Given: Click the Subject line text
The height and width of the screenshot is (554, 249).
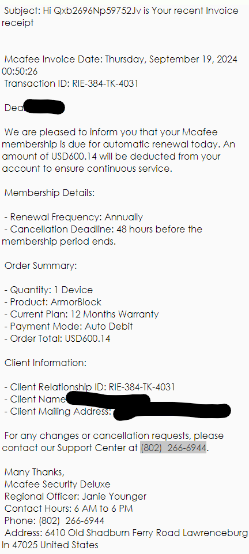Looking at the screenshot, I should point(120,17).
